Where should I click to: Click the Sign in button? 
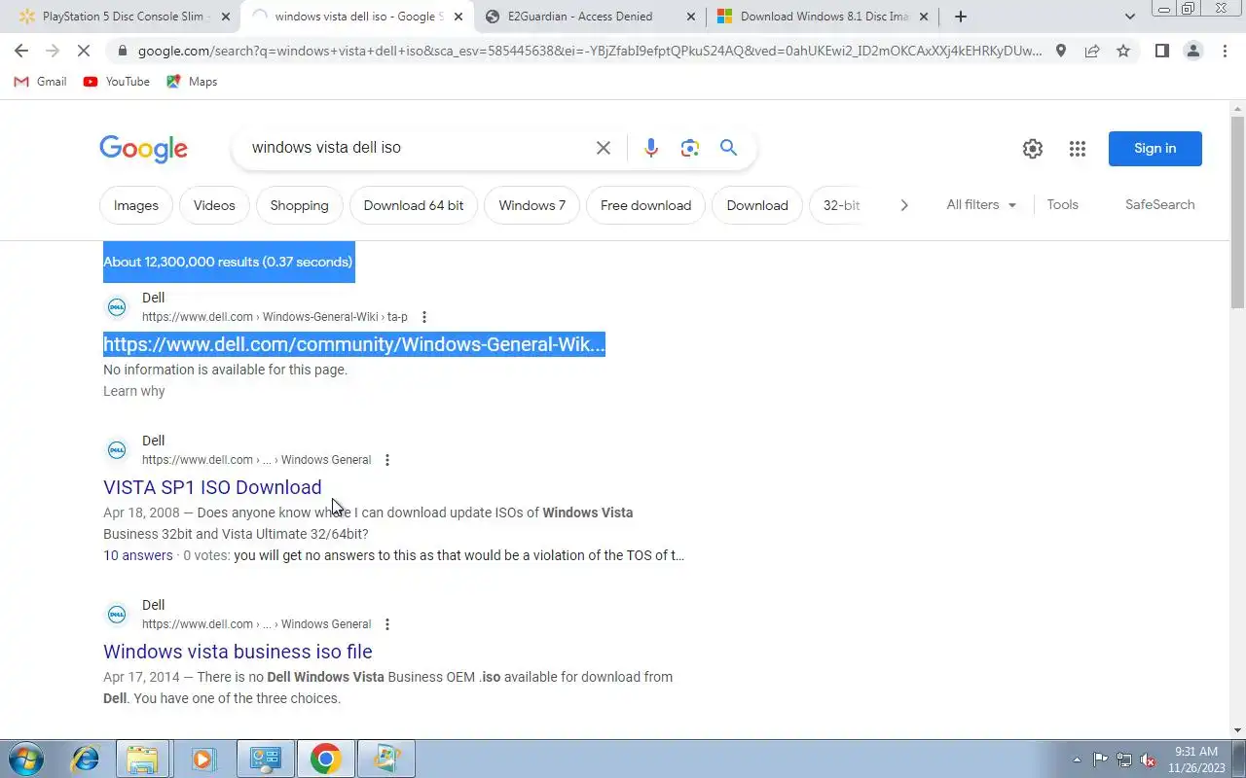coord(1154,149)
